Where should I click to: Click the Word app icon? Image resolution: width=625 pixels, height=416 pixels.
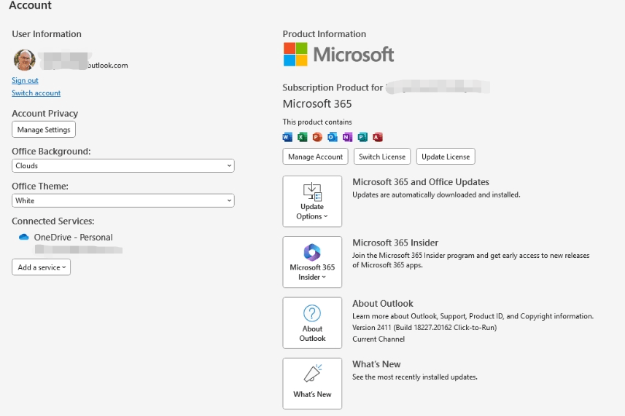[287, 138]
